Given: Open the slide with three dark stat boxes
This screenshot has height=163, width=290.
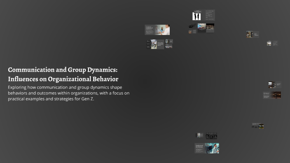Looking at the screenshot, I should coord(211,136).
